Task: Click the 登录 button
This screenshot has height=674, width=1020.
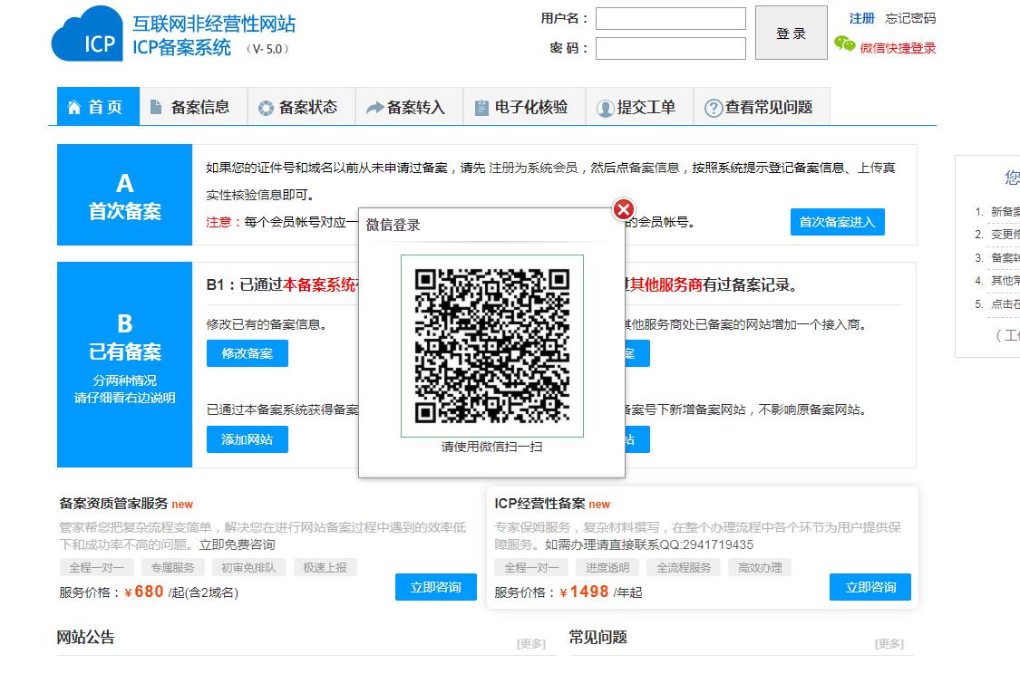Action: pyautogui.click(x=791, y=34)
